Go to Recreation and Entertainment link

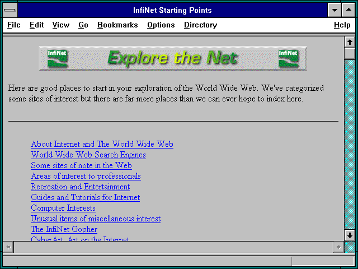tap(81, 187)
